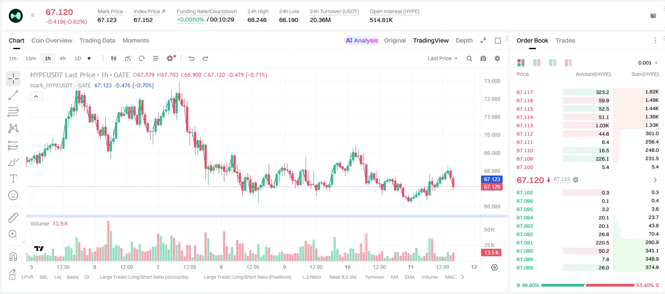Click the AI Analysis button
The image size is (665, 294).
click(x=361, y=40)
